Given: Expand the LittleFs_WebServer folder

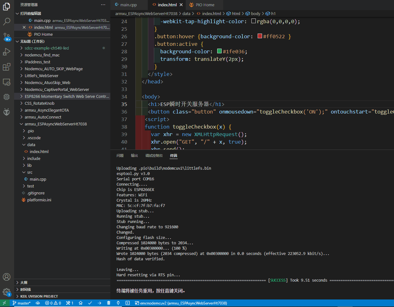Looking at the screenshot, I should pyautogui.click(x=62, y=76).
